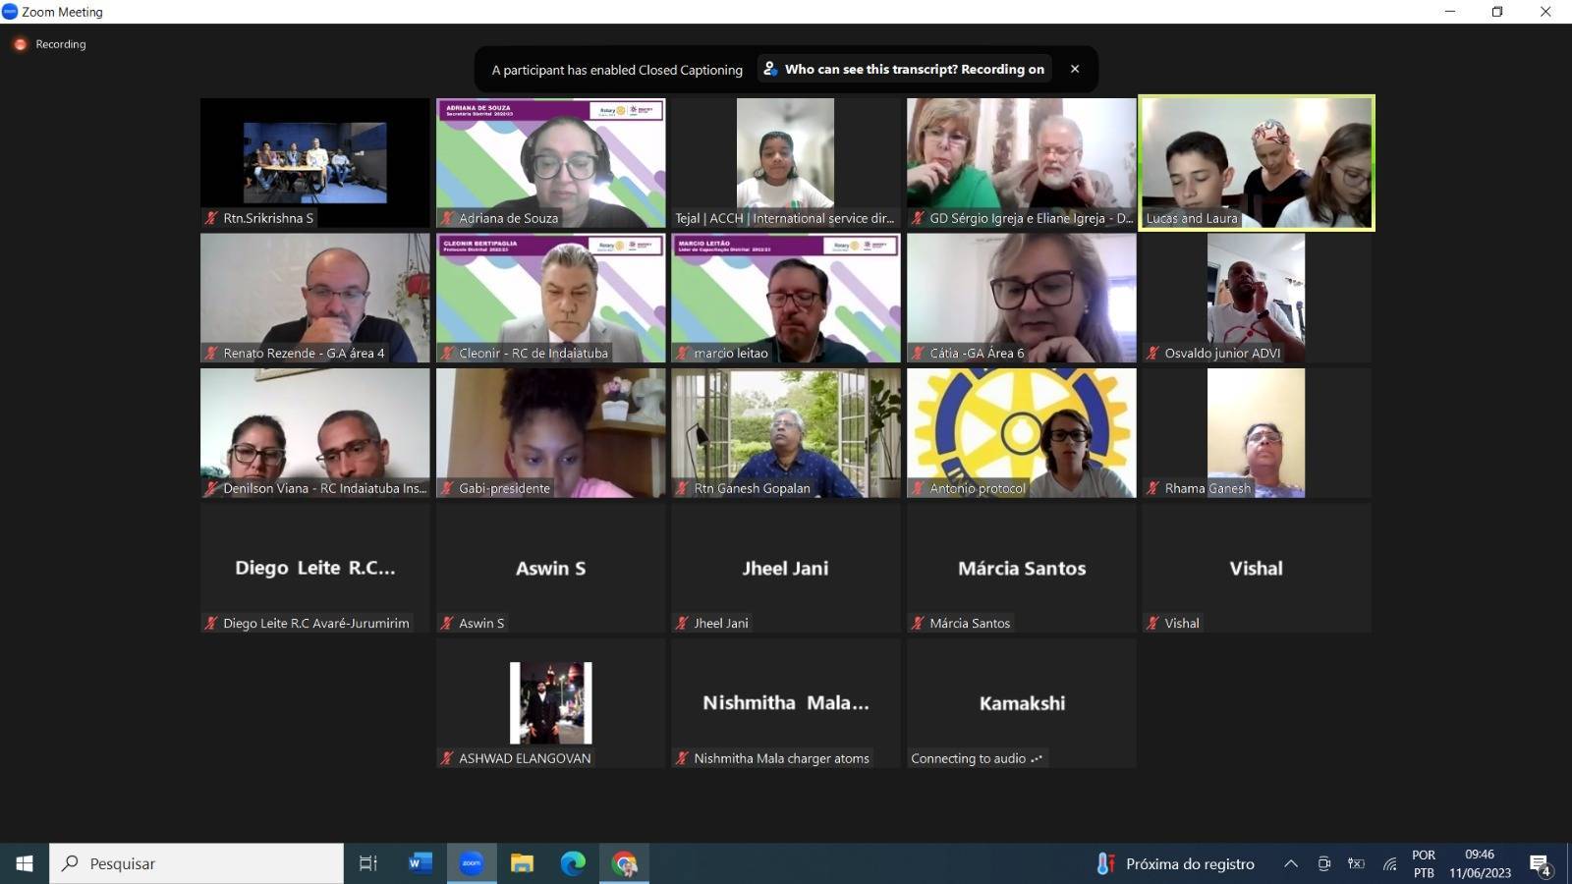
Task: Click the red Recording indicator icon
Action: [x=20, y=44]
